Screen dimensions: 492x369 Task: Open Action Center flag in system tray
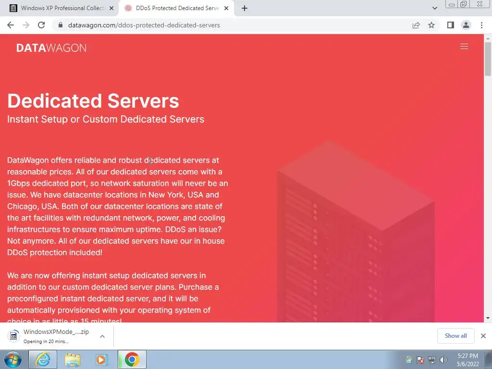click(x=420, y=359)
